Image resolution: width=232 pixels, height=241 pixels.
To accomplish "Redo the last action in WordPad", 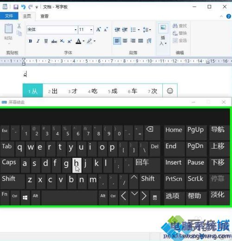I will point(30,7).
